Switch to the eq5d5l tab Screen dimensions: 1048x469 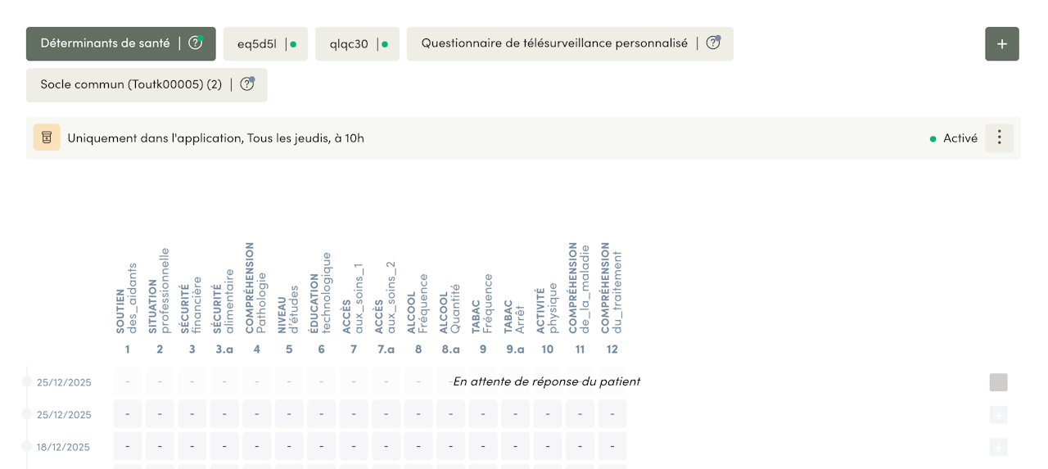coord(258,44)
